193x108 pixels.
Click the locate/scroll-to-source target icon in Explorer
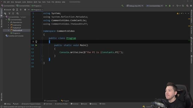pos(14,10)
